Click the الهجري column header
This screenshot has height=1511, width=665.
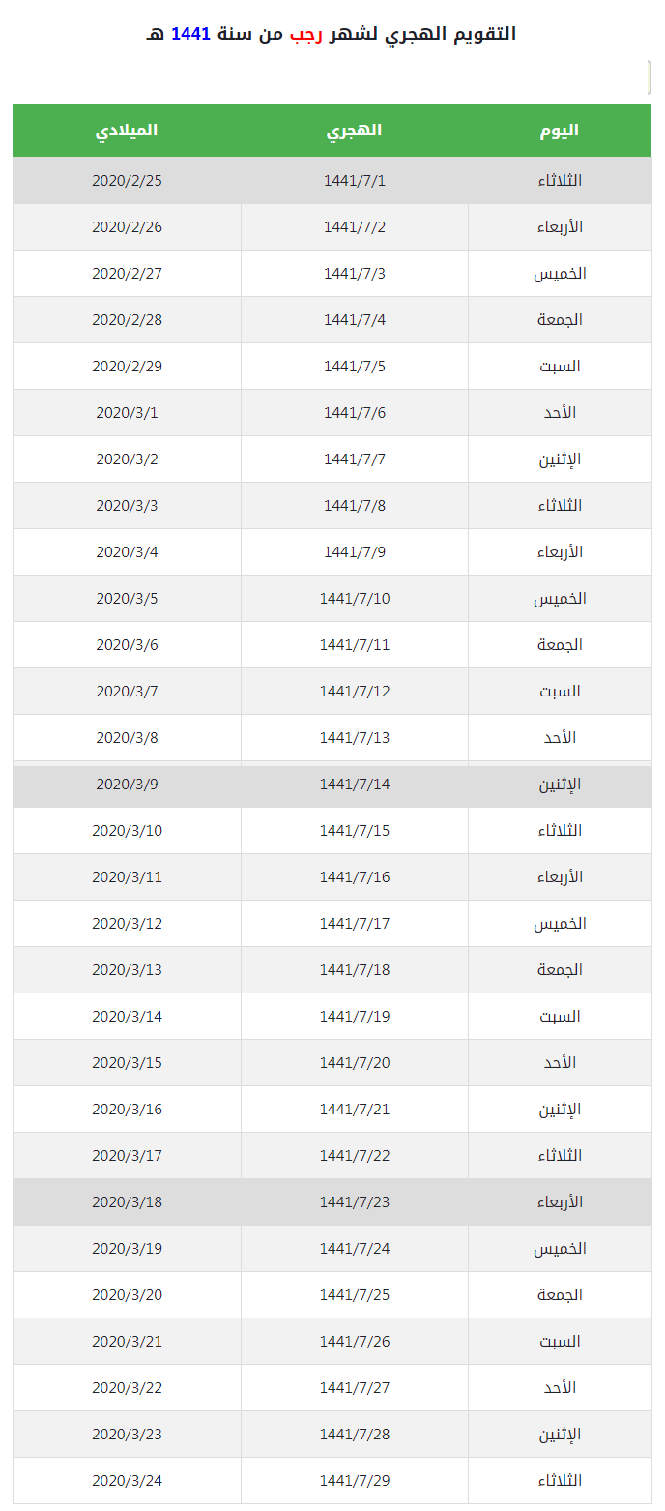354,131
